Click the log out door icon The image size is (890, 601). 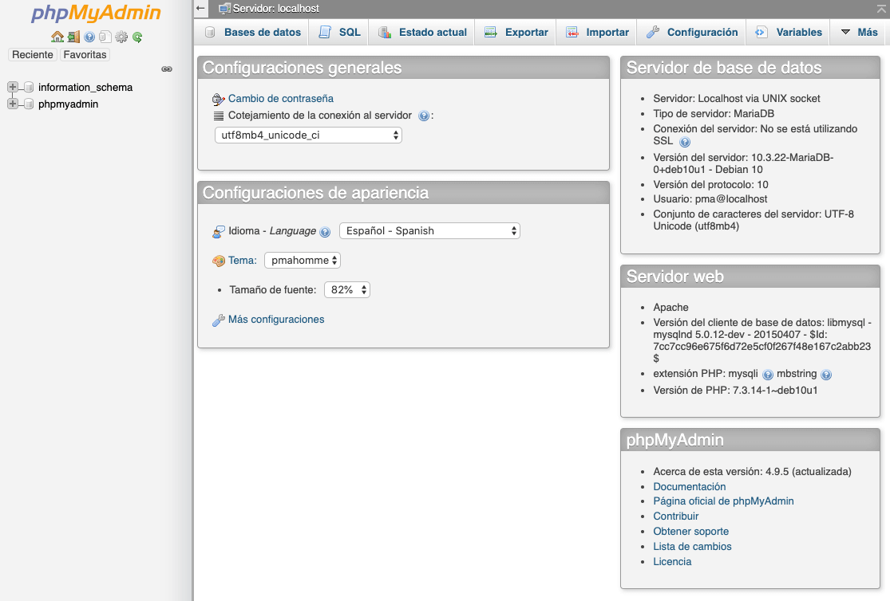click(73, 37)
